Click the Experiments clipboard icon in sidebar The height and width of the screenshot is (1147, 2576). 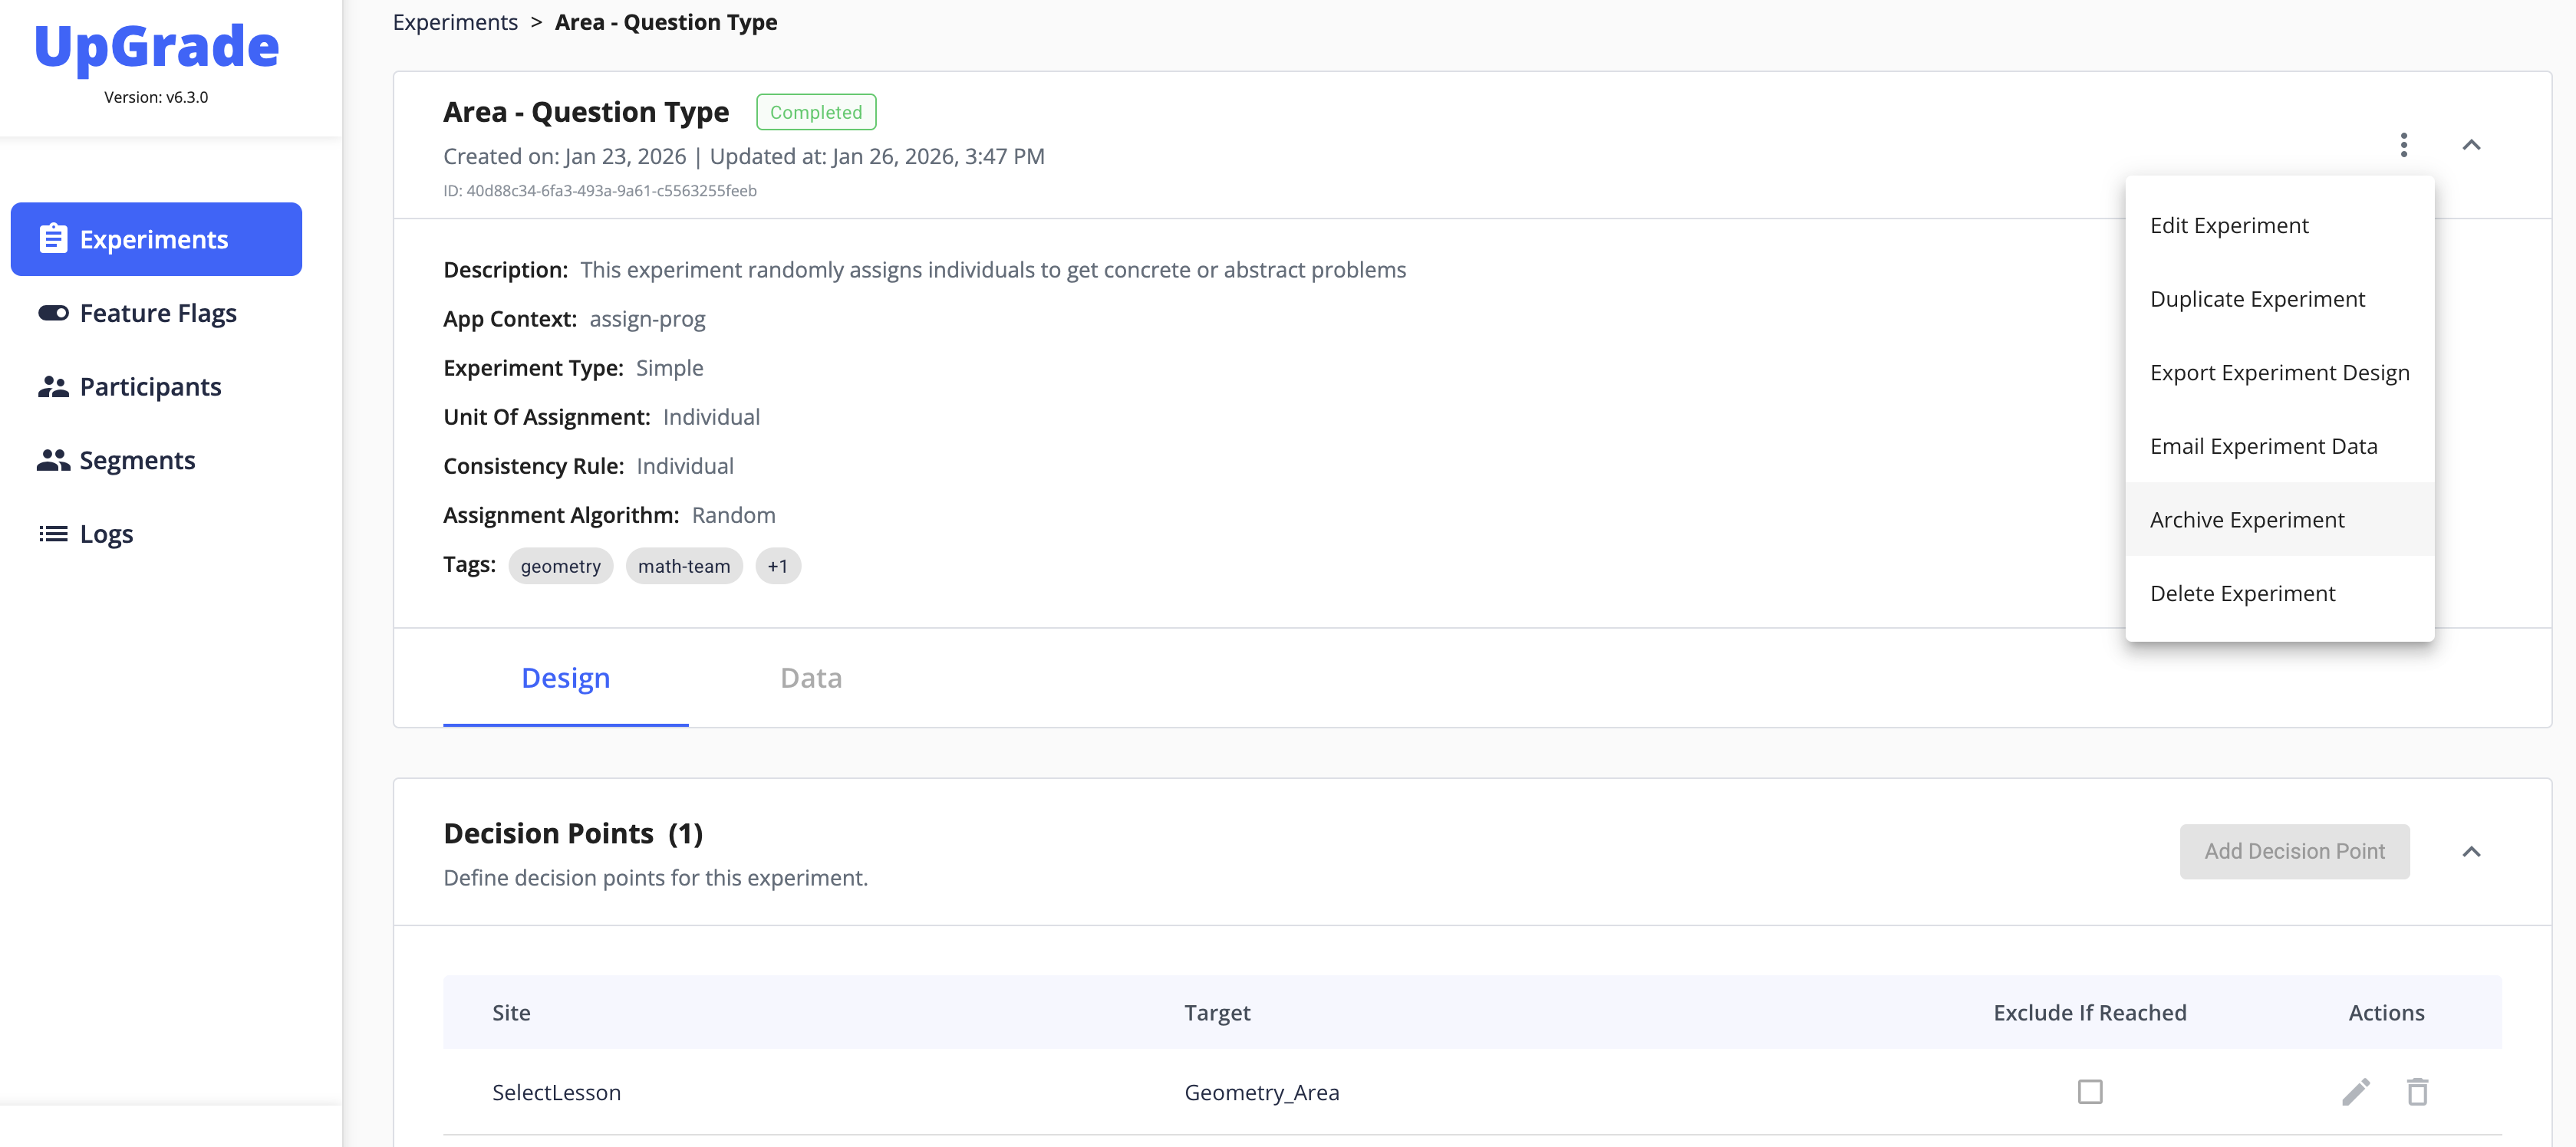click(x=53, y=238)
